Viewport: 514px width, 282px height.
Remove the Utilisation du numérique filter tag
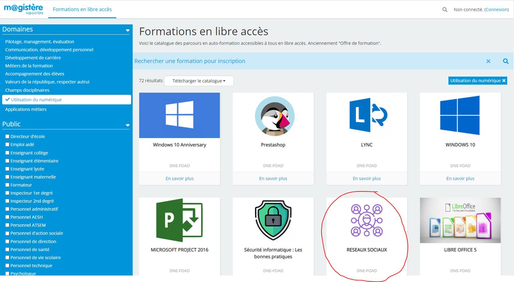504,80
